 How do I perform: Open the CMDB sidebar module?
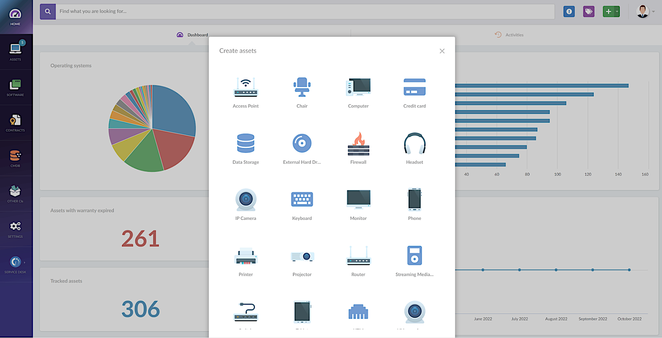point(15,158)
